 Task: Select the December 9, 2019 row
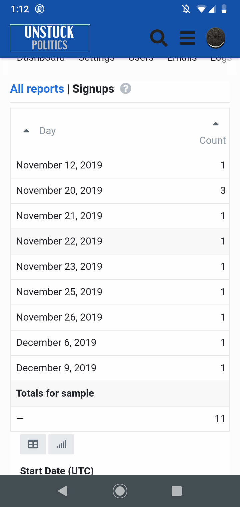click(120, 368)
